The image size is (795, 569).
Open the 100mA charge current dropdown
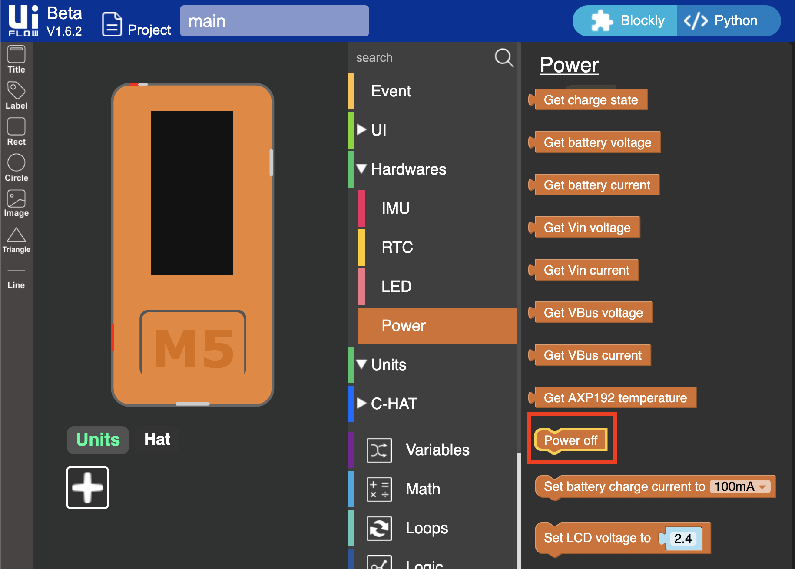[740, 486]
